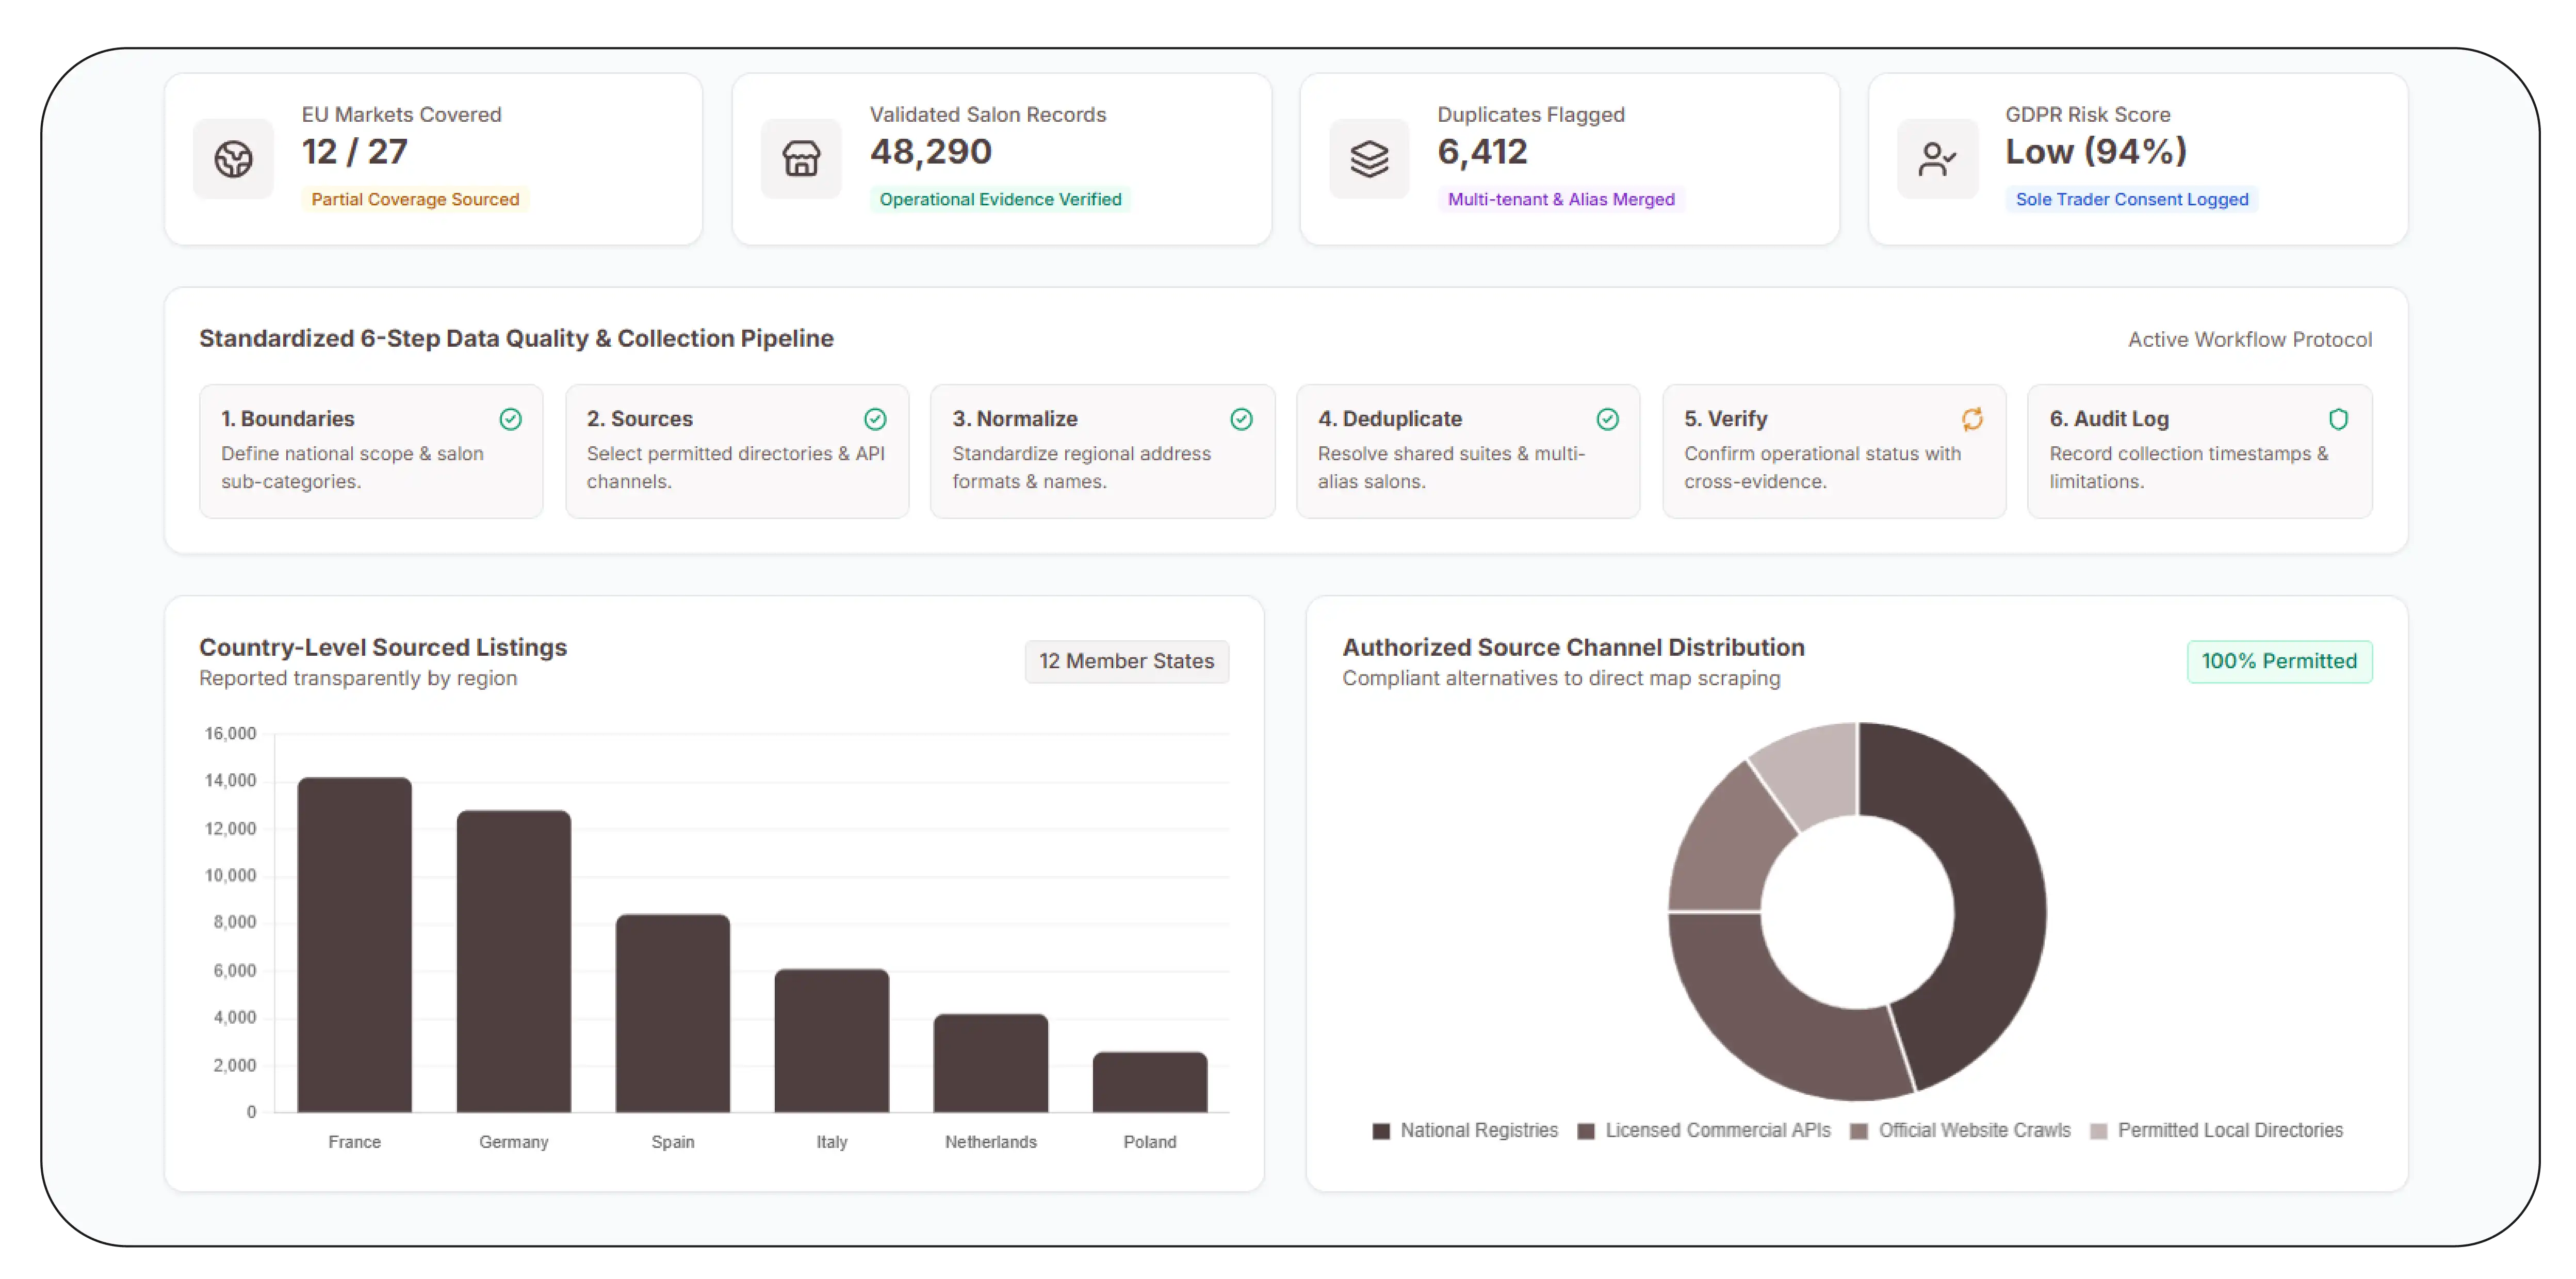This screenshot has width=2576, height=1279.
Task: Click the user-check icon for GDPR Risk Score
Action: point(1937,159)
